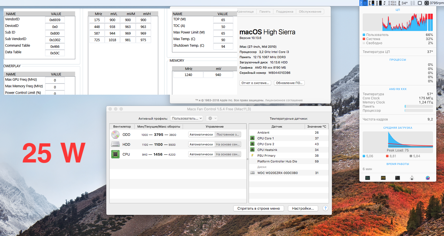Click the CPU Core 2 sensor chip icon
The image size is (444, 236).
click(252, 144)
